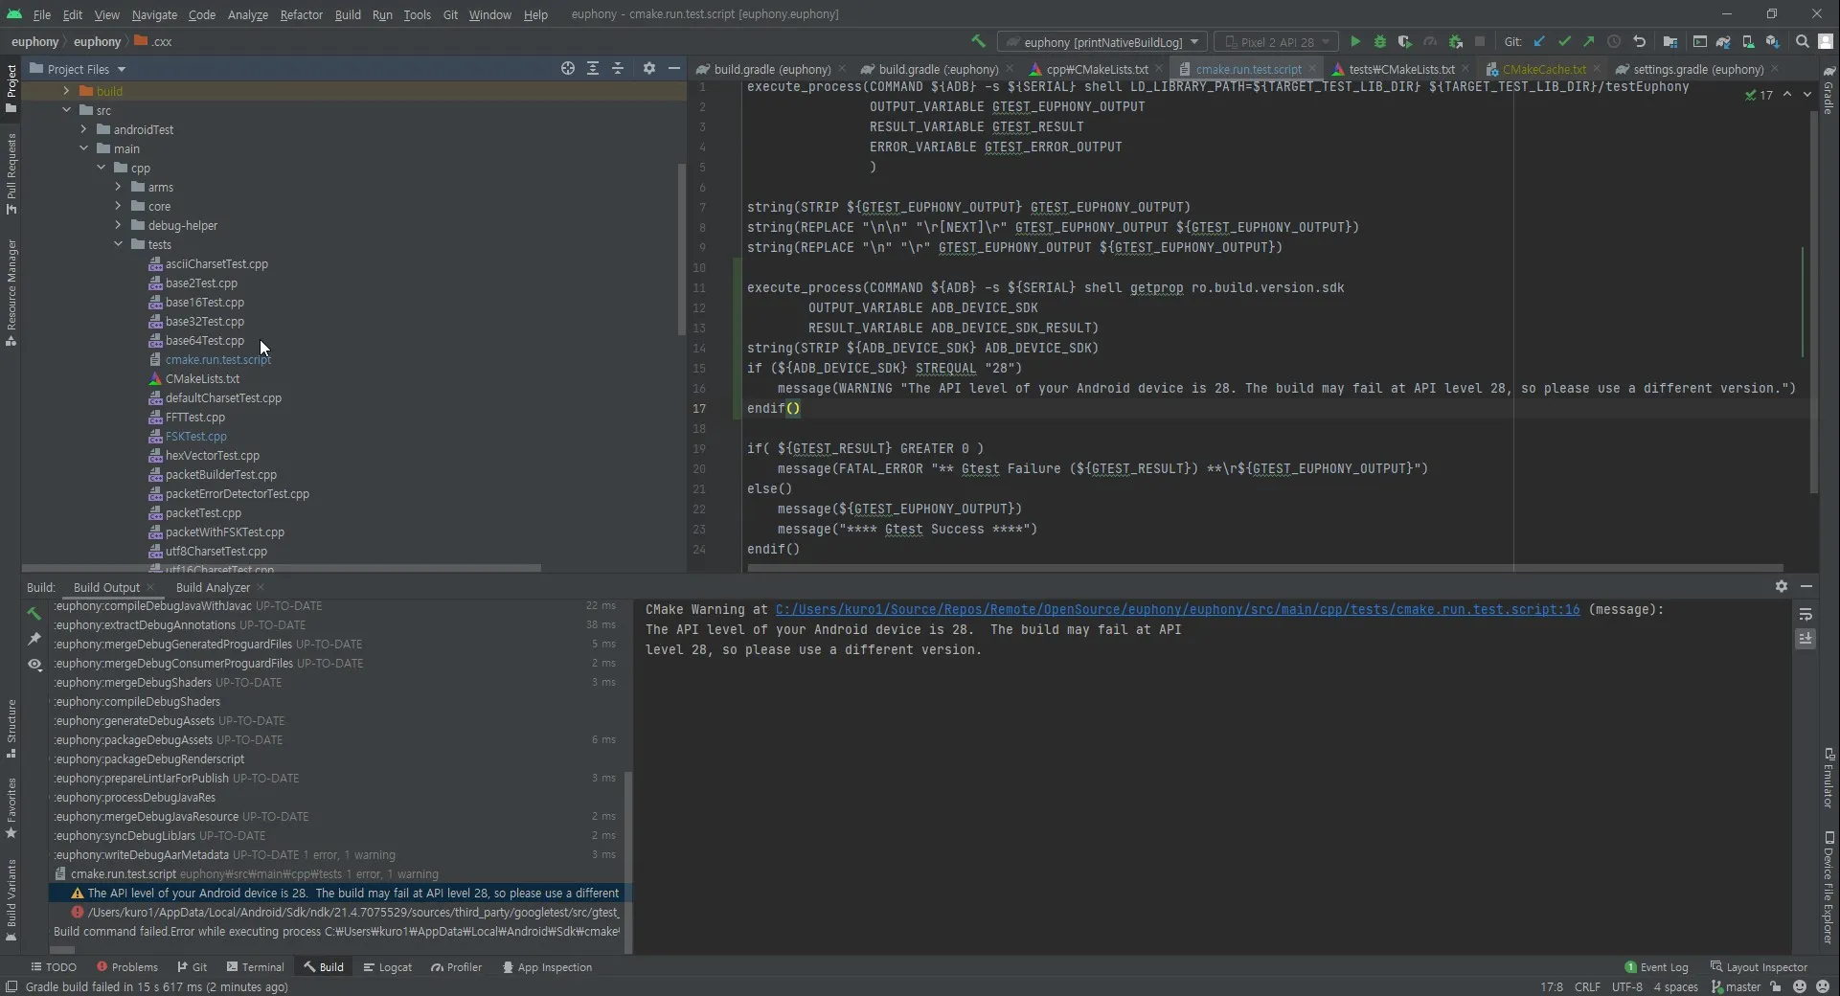Click the rollback undo arrow in toolbar
This screenshot has height=996, width=1840.
[x=1639, y=42]
